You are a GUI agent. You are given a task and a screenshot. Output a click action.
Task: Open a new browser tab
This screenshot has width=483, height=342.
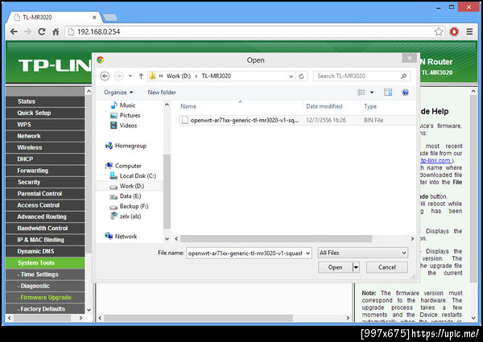coord(109,18)
